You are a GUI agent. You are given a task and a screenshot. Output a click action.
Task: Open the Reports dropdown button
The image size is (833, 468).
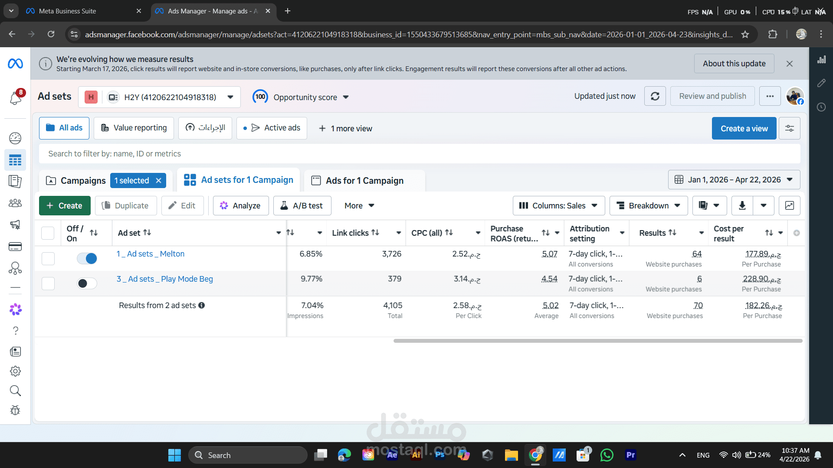(x=709, y=206)
